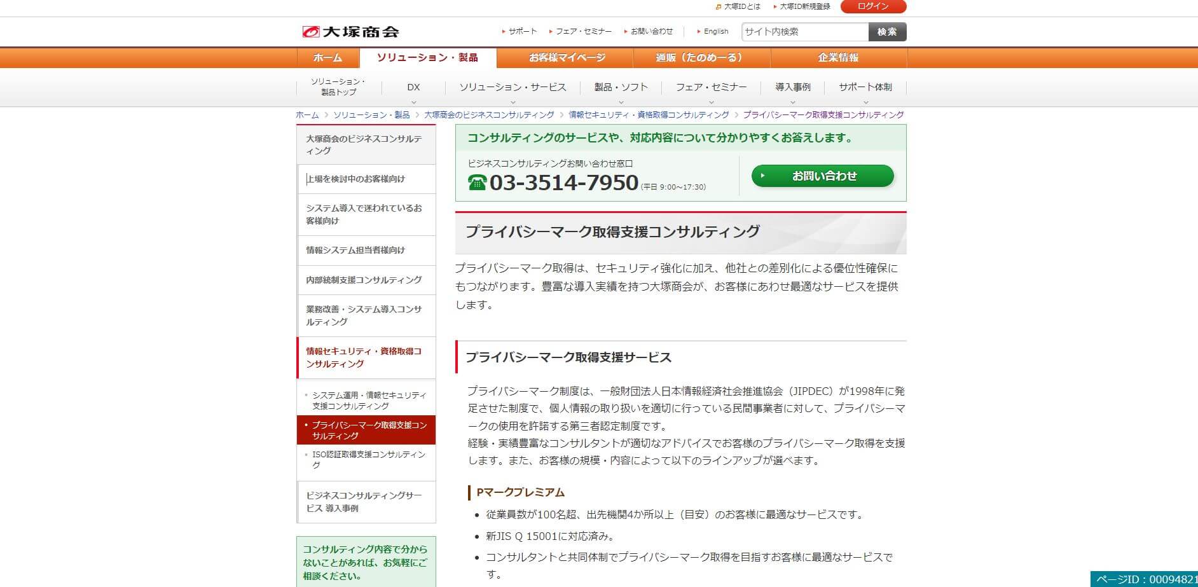1198x587 pixels.
Task: Expand the サポート体制 dropdown
Action: click(865, 88)
